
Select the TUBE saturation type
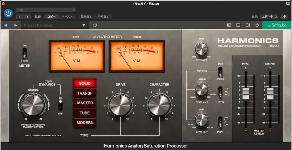(x=85, y=113)
